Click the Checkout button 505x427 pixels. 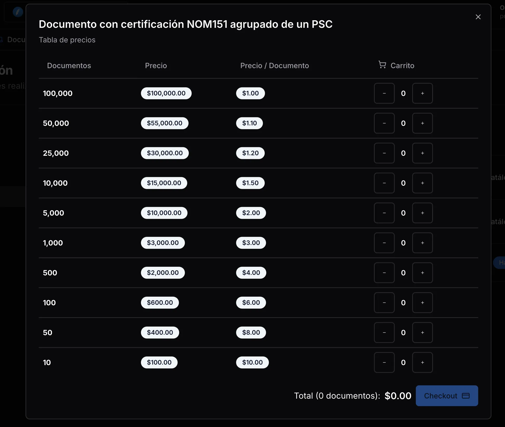pyautogui.click(x=446, y=396)
